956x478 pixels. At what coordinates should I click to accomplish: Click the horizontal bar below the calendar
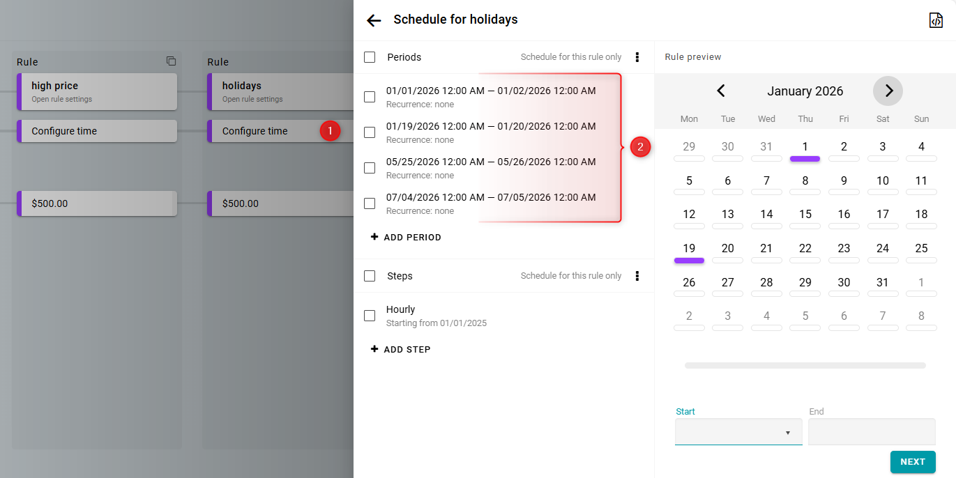[805, 365]
